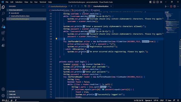Change indentation via Spaces: 4

148,100
